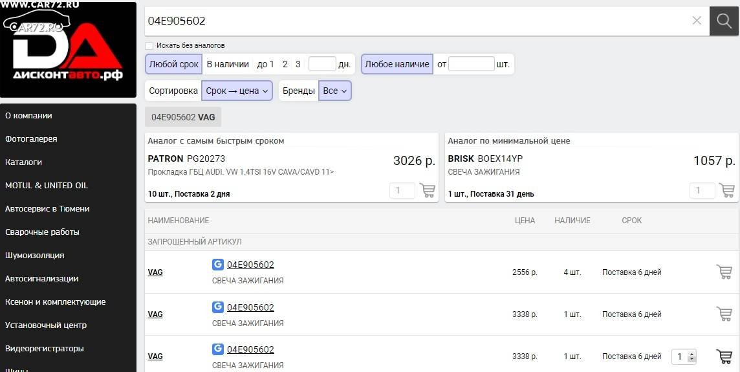Viewport: 740px width, 372px height.
Task: Open 'Сварочные работы' menu item
Action: pyautogui.click(x=42, y=232)
